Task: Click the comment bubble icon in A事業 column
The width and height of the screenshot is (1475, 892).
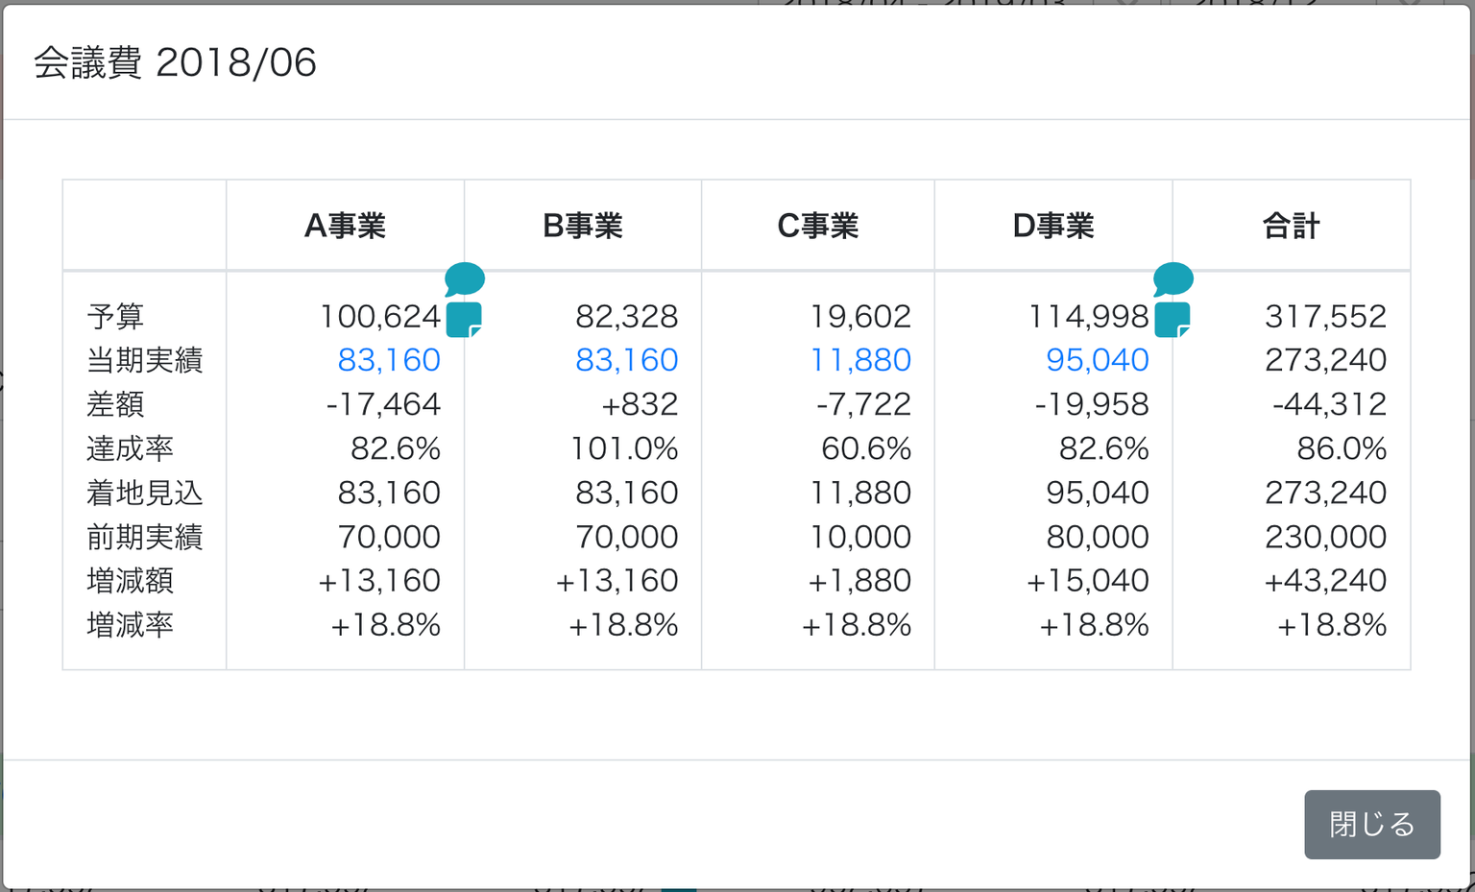Action: click(x=465, y=279)
